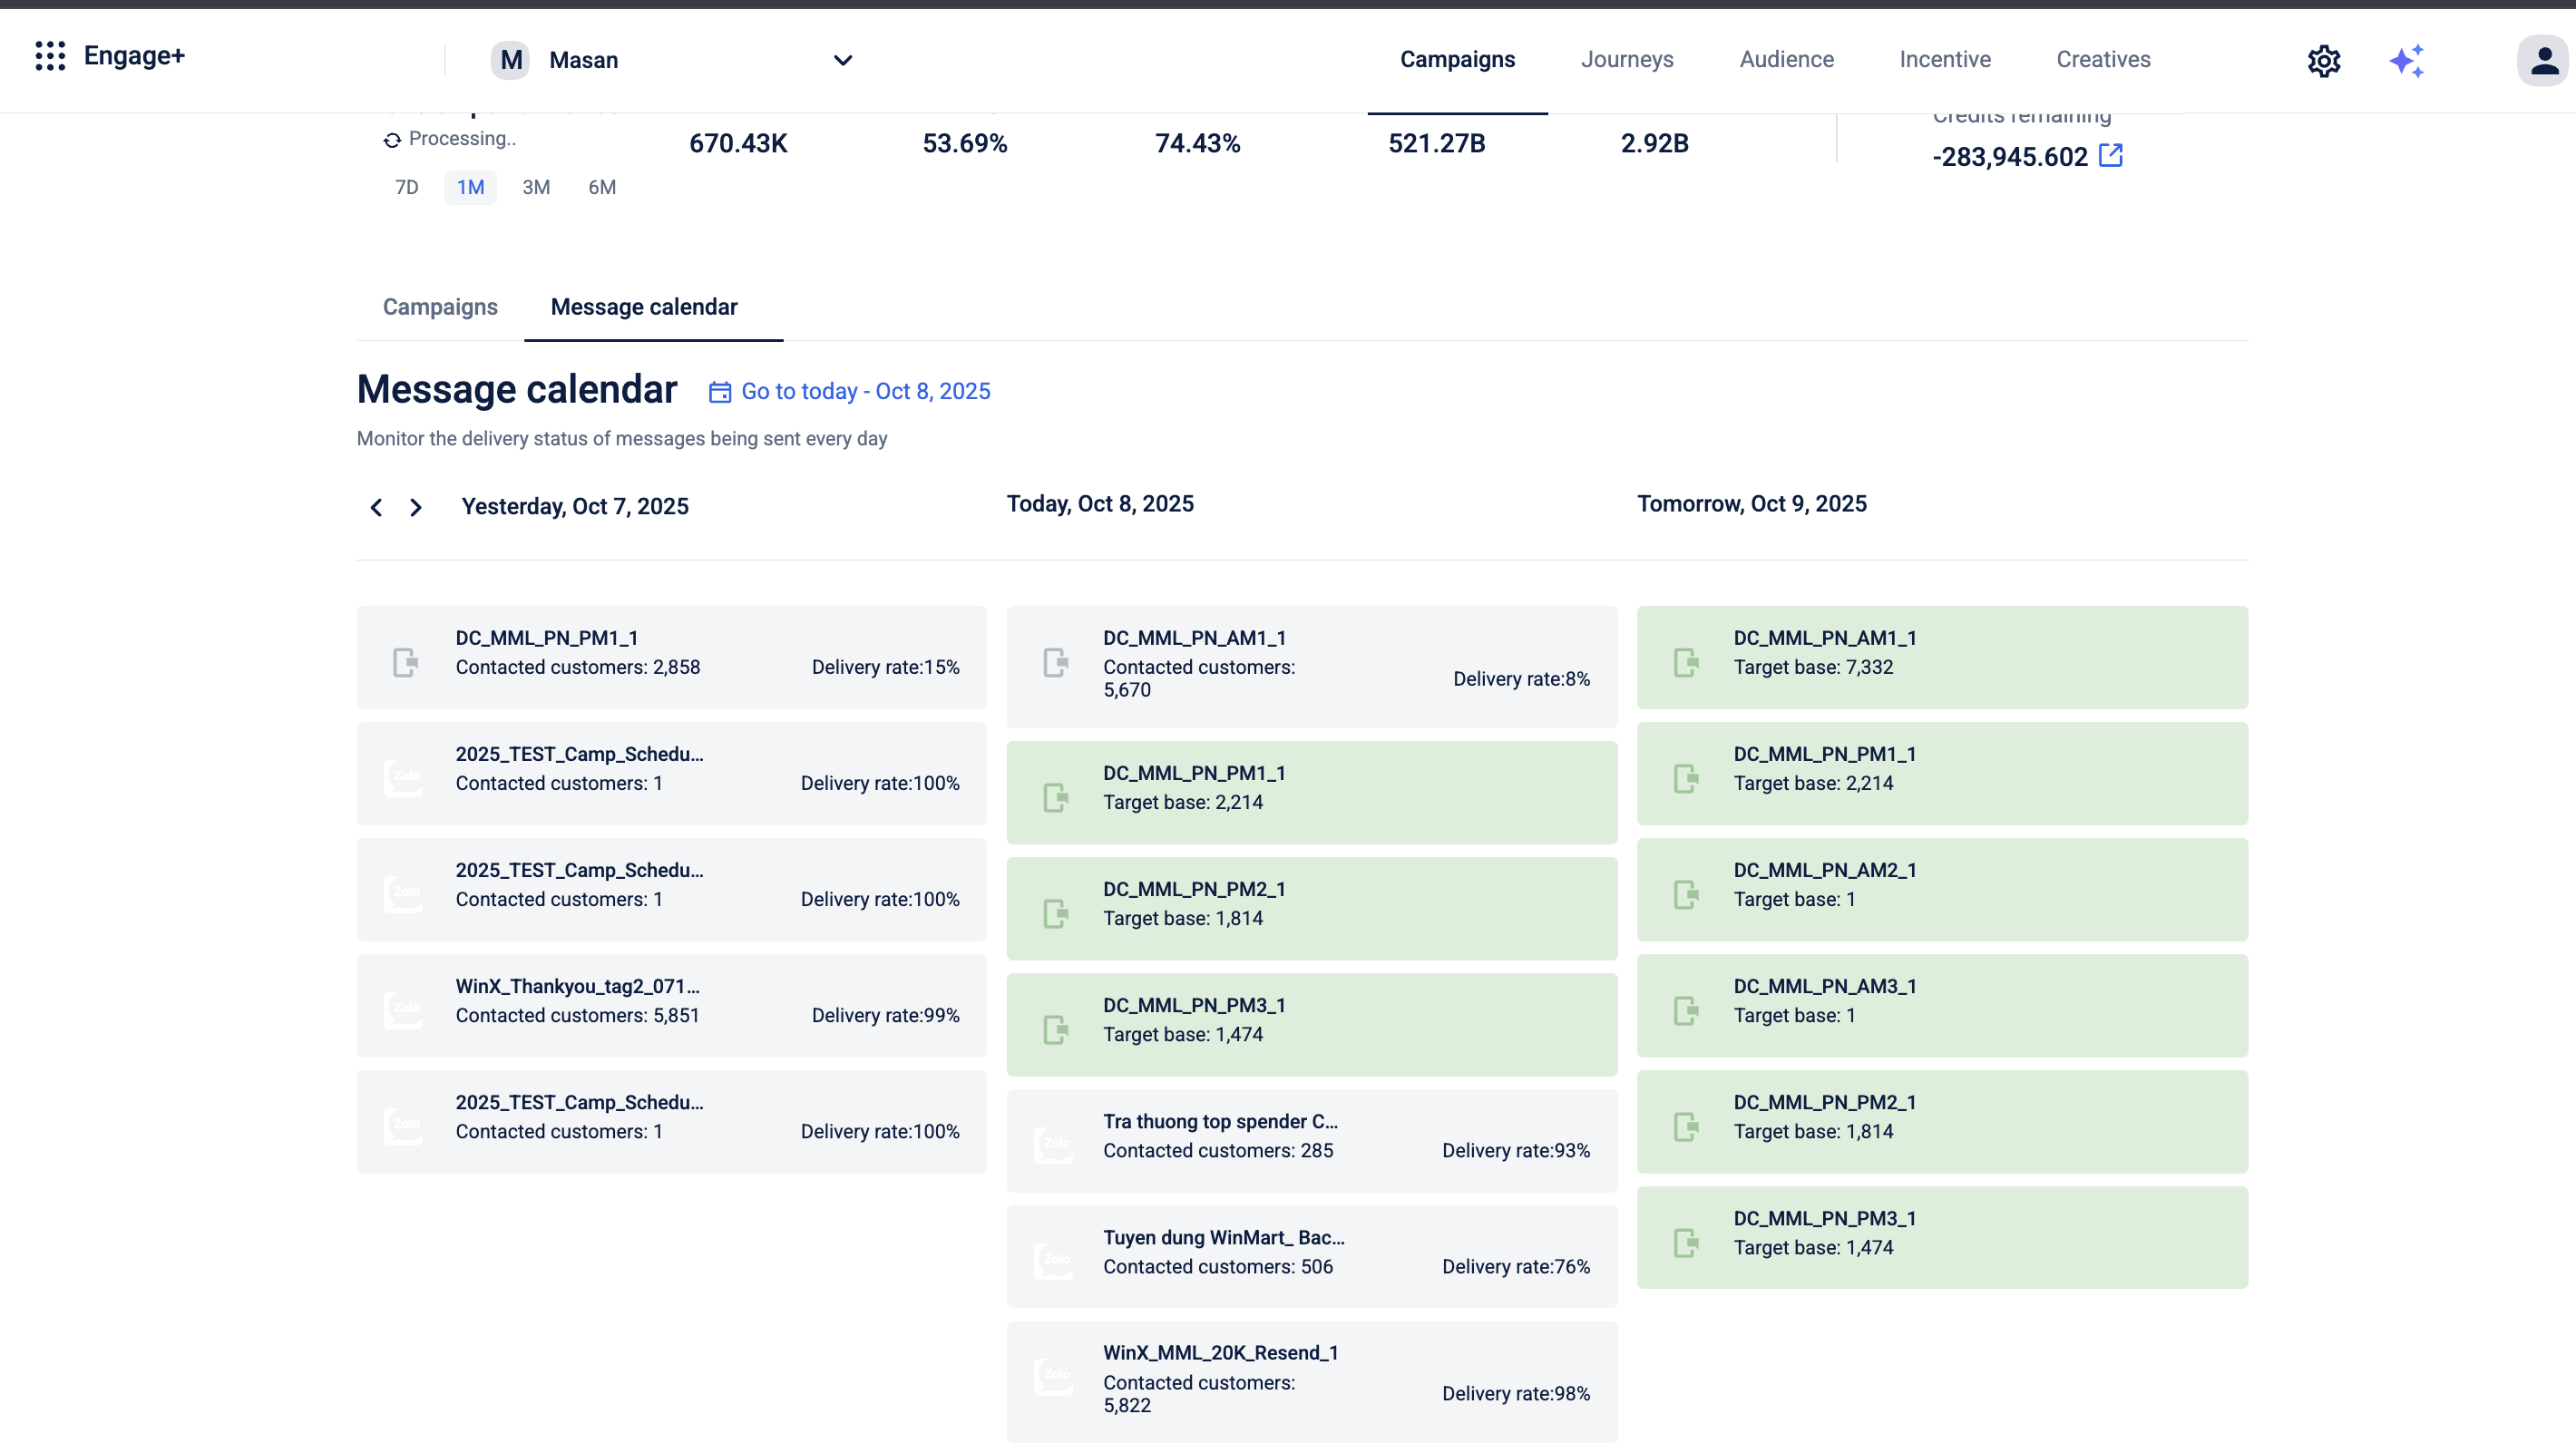Open the Tuyen dung WinMart_Bac campaign card

coord(1311,1255)
